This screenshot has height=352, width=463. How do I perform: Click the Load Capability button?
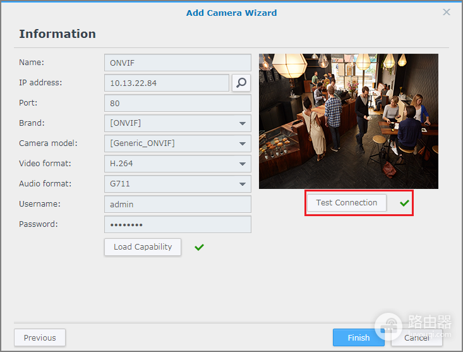coord(143,247)
